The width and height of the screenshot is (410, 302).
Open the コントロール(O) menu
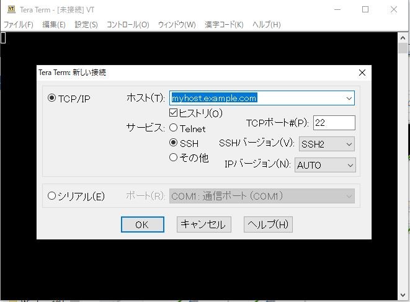click(x=128, y=25)
